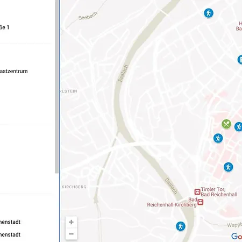Screen dimensions: 242x242
Task: Zoom out with the minus button
Action: (x=72, y=234)
